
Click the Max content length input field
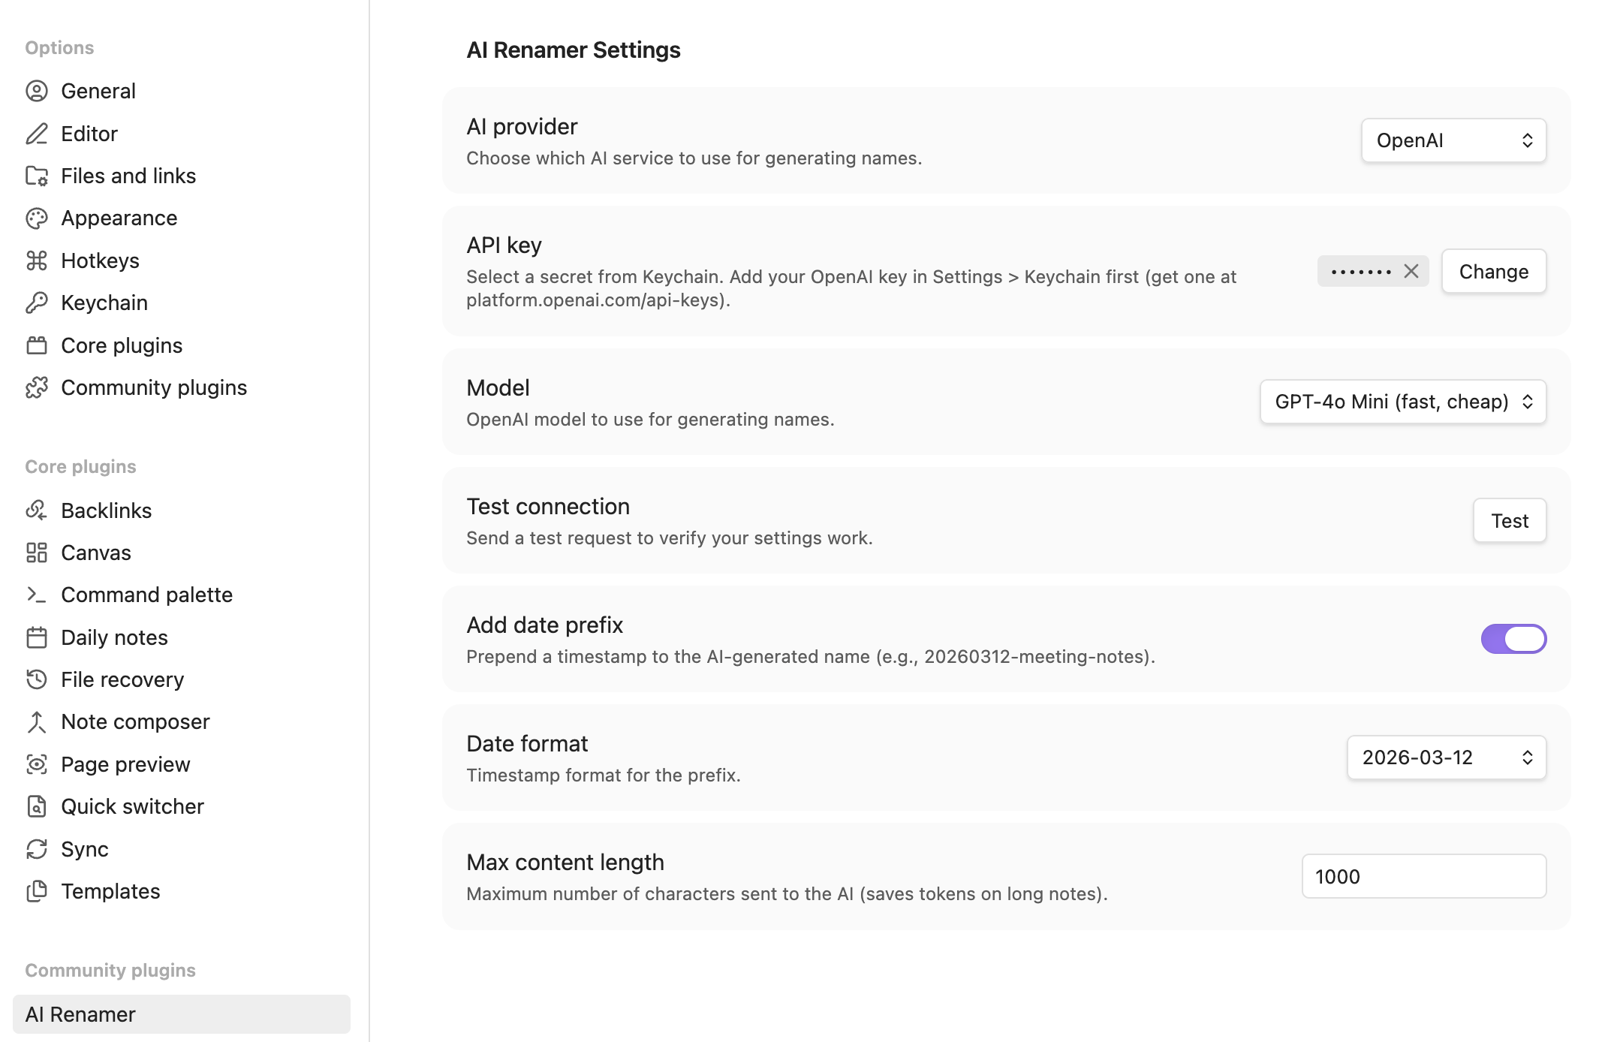click(x=1423, y=876)
